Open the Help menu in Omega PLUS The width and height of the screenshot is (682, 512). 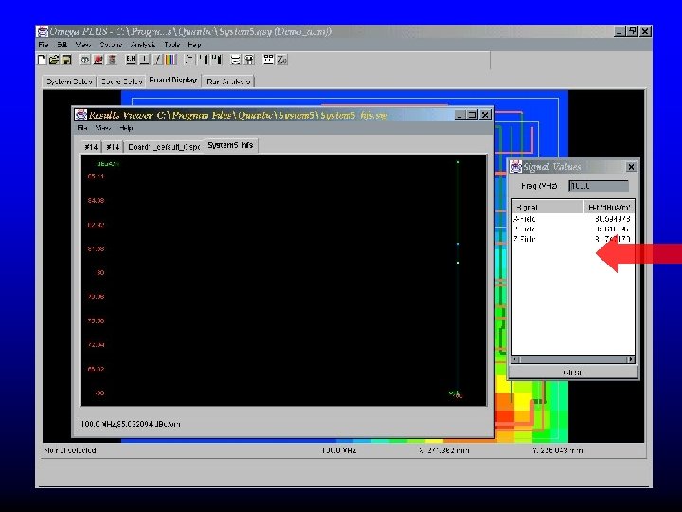click(194, 45)
